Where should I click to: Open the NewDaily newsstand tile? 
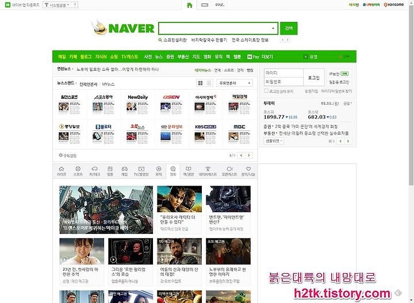[137, 104]
